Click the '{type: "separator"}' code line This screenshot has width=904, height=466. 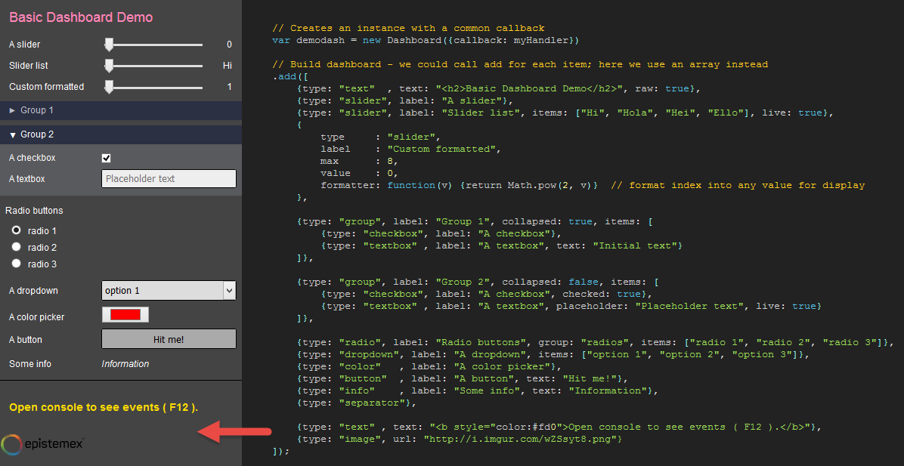[356, 403]
